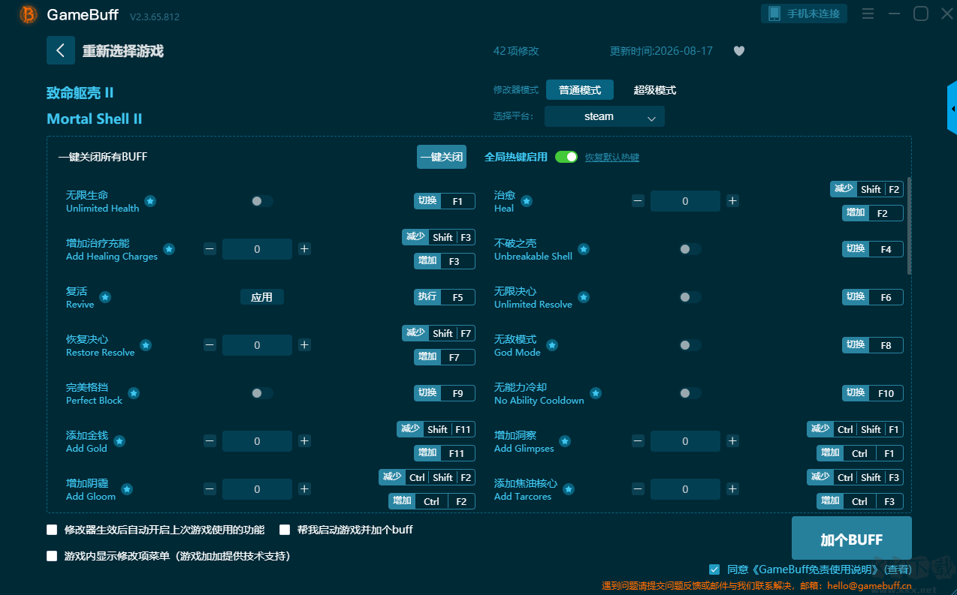Click star icon next to Add Tarcores
957x595 pixels.
click(x=569, y=489)
